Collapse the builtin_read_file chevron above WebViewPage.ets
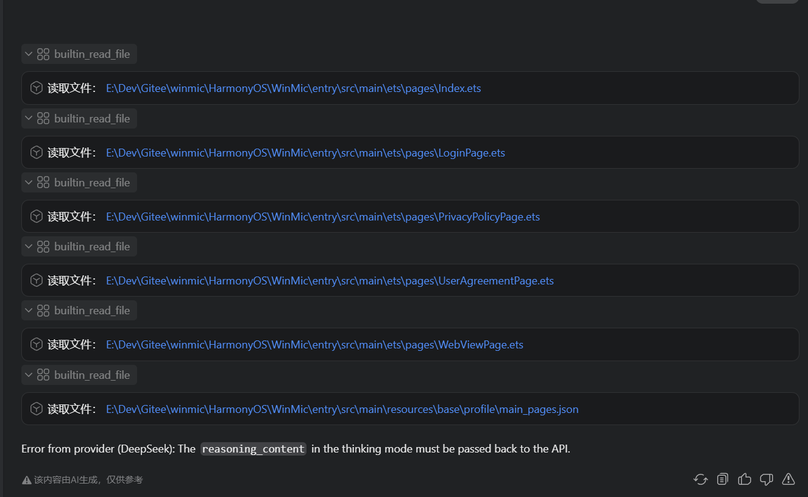Image resolution: width=808 pixels, height=497 pixels. (x=29, y=309)
